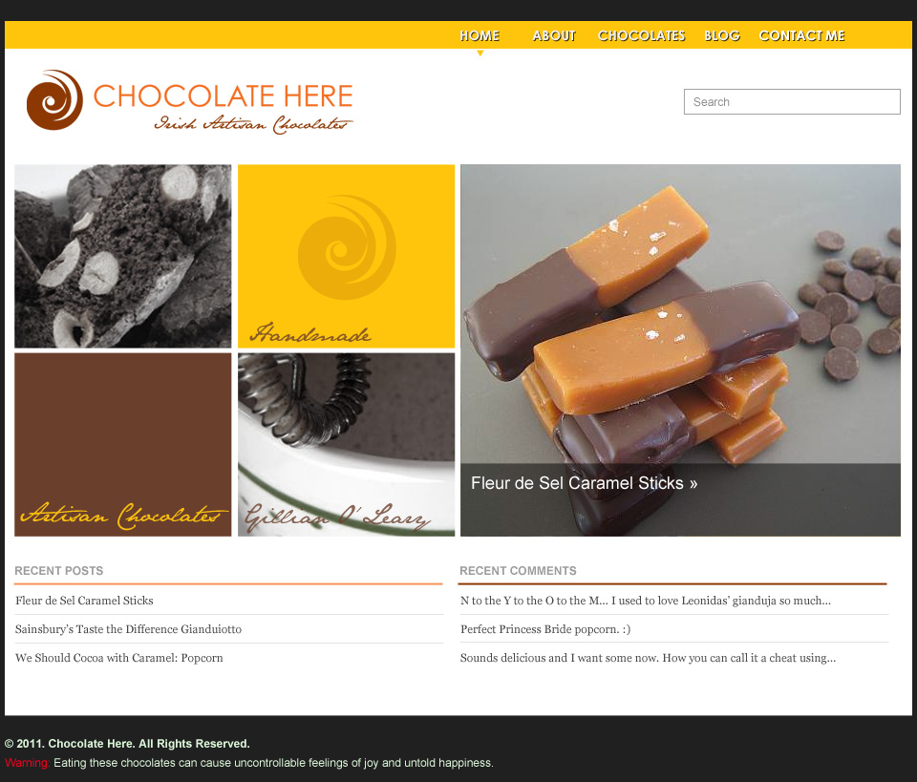Open the Contact Me page
The height and width of the screenshot is (782, 917).
point(801,35)
